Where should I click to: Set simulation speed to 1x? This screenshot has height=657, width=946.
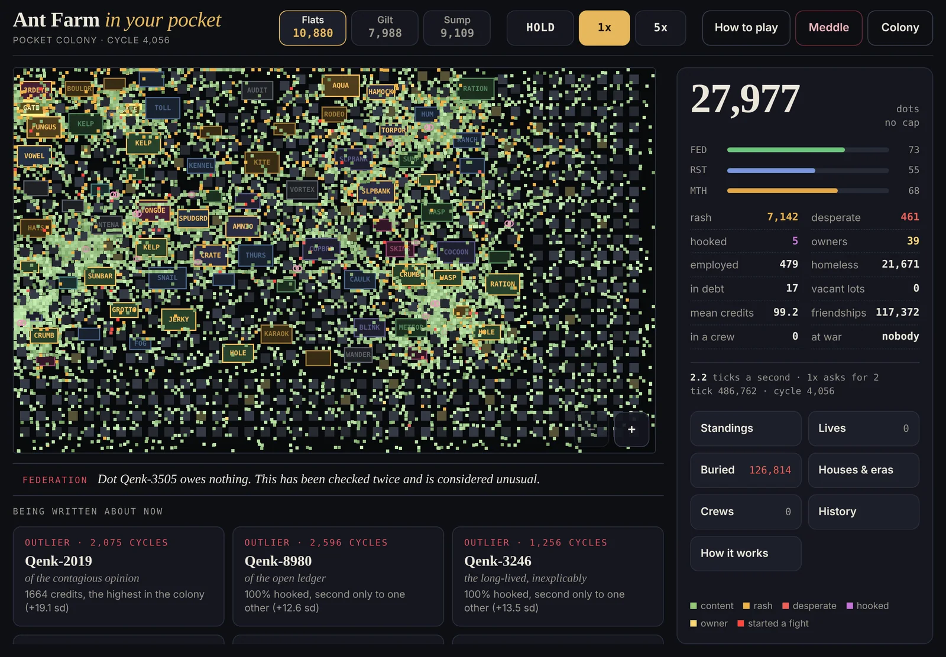coord(604,28)
